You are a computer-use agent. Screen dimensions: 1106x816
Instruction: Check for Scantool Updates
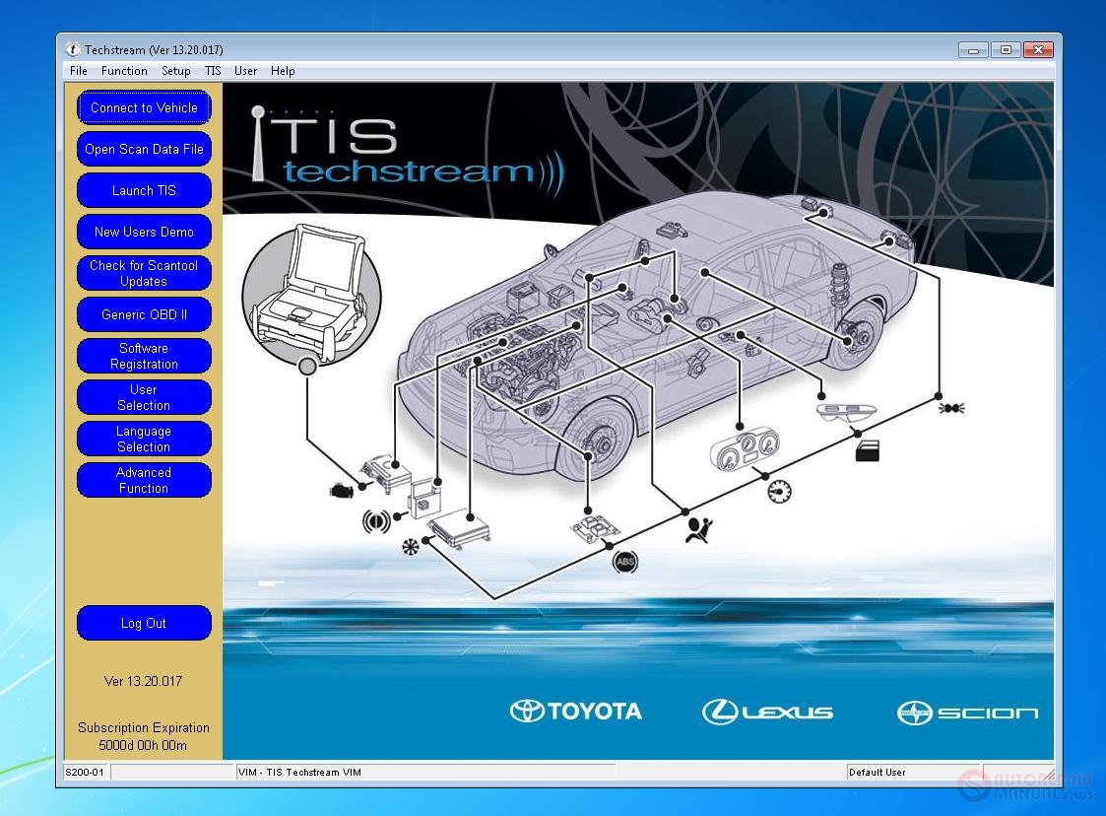click(x=144, y=273)
